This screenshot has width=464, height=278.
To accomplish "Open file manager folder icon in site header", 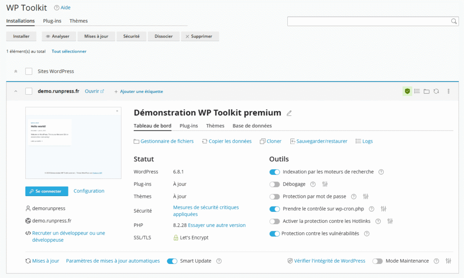I will click(426, 91).
